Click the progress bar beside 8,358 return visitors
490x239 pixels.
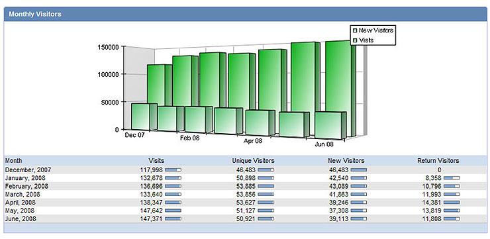click(452, 178)
